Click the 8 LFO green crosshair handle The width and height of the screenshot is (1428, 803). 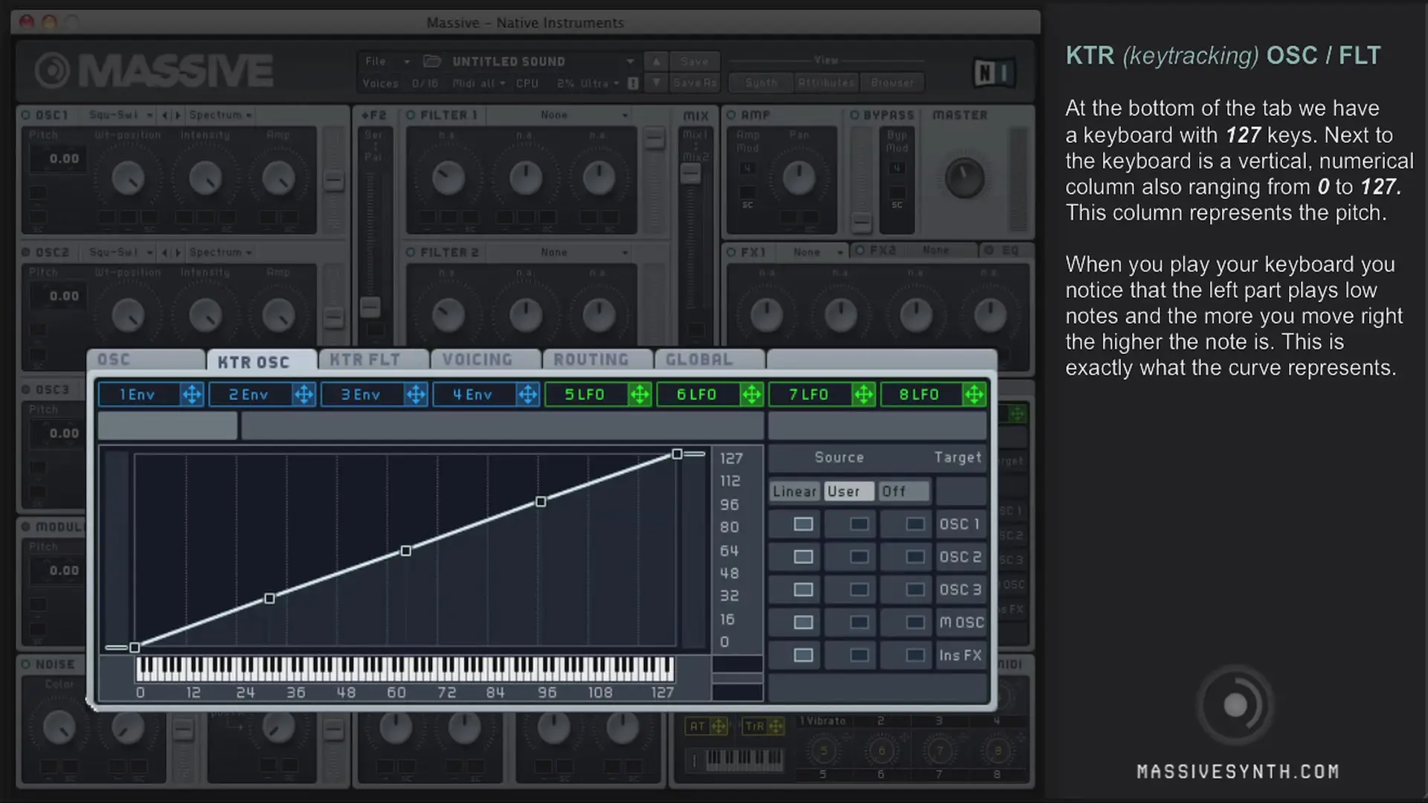click(x=974, y=395)
